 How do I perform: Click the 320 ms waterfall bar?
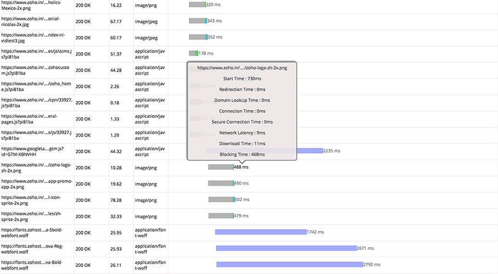click(x=197, y=4)
